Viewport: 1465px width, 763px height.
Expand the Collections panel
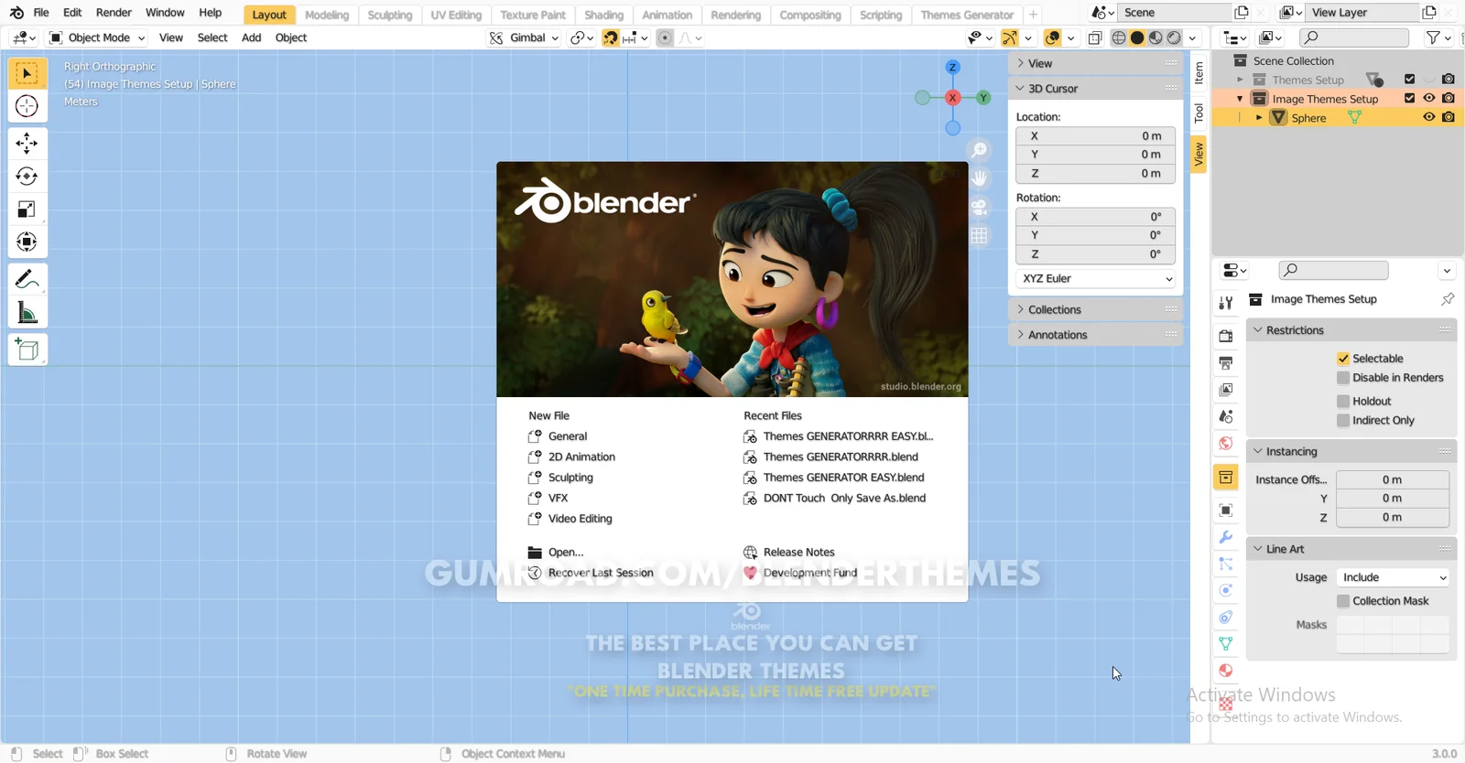click(1096, 310)
